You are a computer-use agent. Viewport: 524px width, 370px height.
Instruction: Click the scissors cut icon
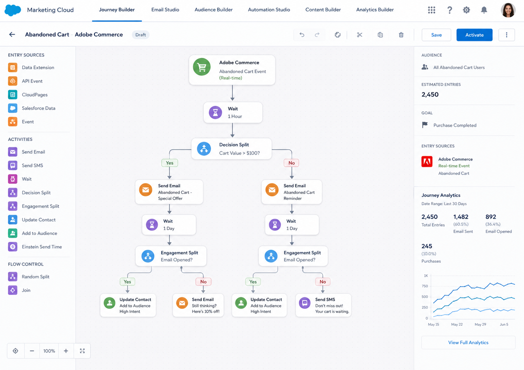click(359, 35)
